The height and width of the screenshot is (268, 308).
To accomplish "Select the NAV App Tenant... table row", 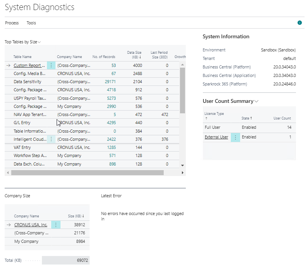I will click(92, 114).
